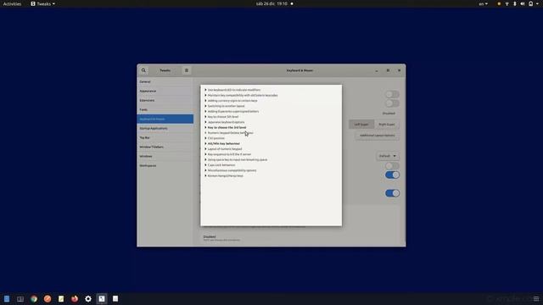Viewport: 543px width, 305px height.
Task: Click Key to choose 5th level
Action: click(223, 117)
